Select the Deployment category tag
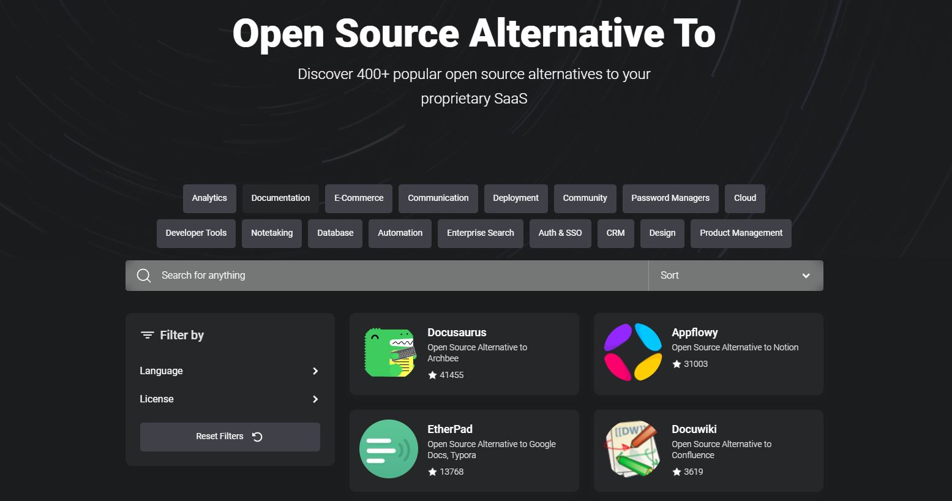This screenshot has width=952, height=501. point(515,198)
